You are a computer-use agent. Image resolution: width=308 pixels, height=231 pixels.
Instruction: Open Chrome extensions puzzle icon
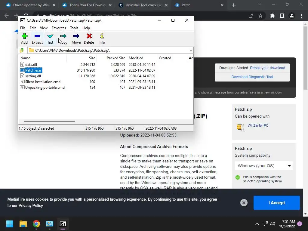pyautogui.click(x=272, y=16)
